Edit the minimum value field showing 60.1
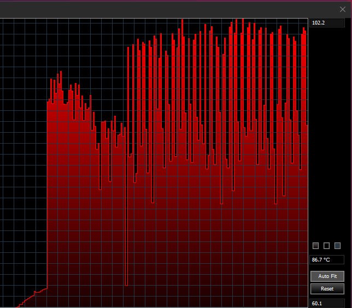 click(327, 303)
